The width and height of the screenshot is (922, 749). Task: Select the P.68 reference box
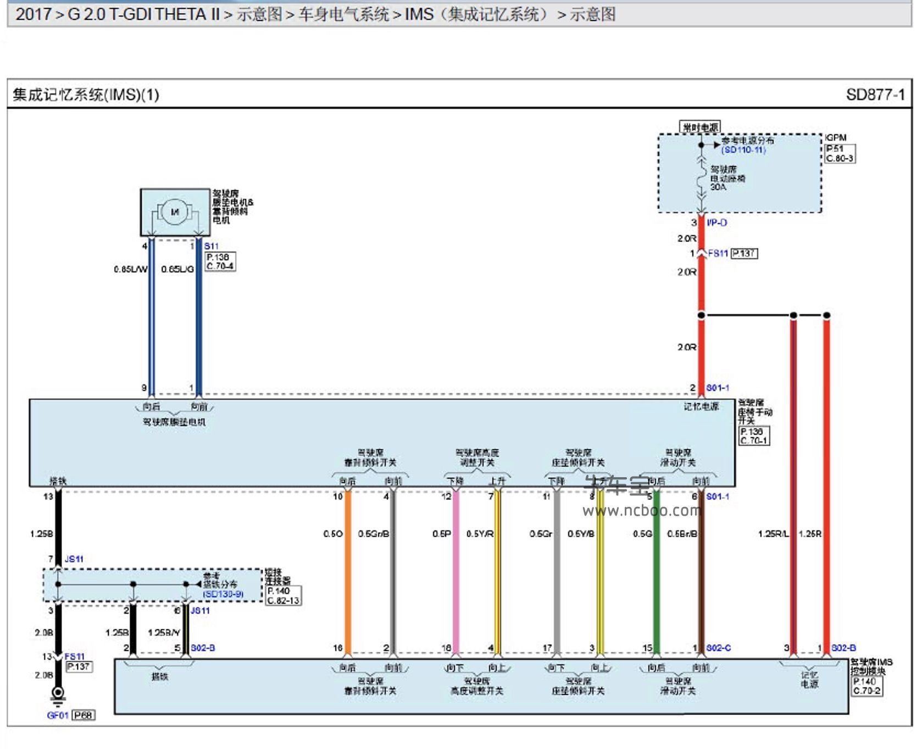84,716
